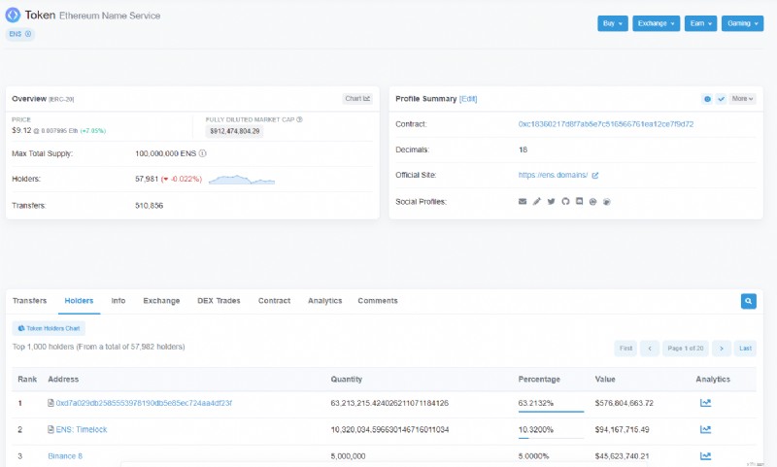Click the ENS token logo icon
Image resolution: width=777 pixels, height=467 pixels.
(13, 15)
